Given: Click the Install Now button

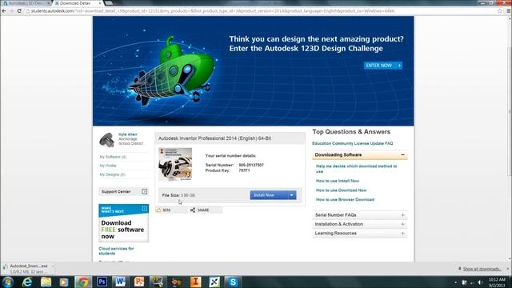Looking at the screenshot, I should pos(269,195).
